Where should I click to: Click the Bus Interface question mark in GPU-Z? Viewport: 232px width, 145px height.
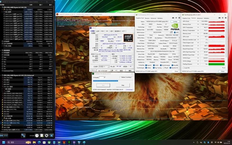[179, 38]
